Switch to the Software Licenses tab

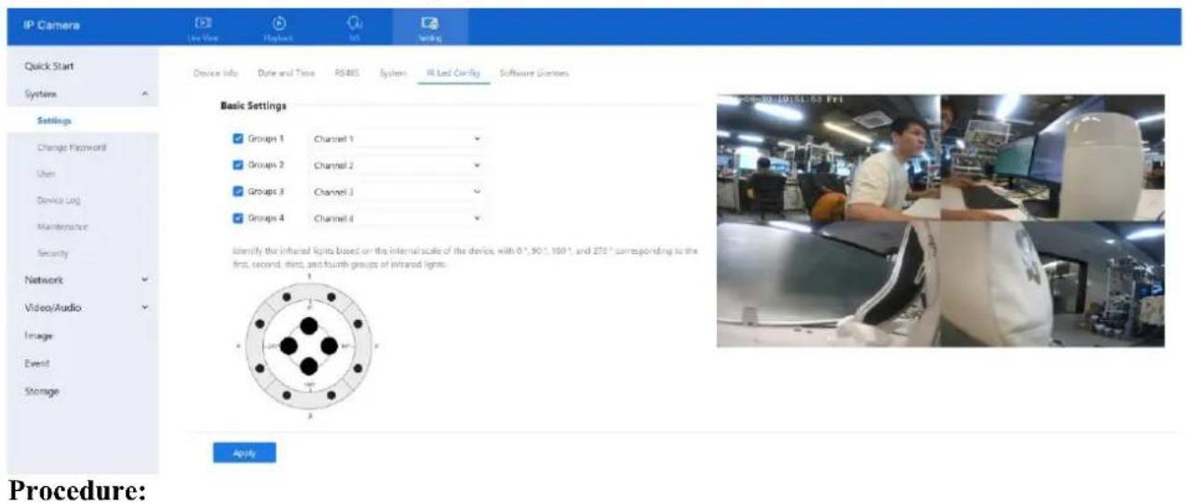534,73
